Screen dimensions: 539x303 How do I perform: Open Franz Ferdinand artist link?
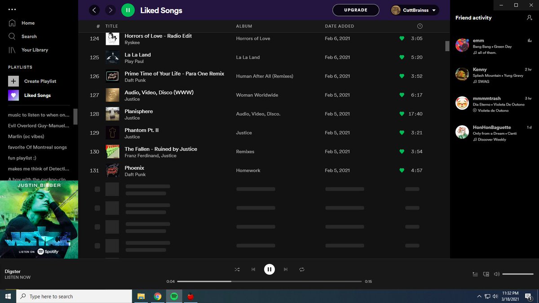point(141,156)
